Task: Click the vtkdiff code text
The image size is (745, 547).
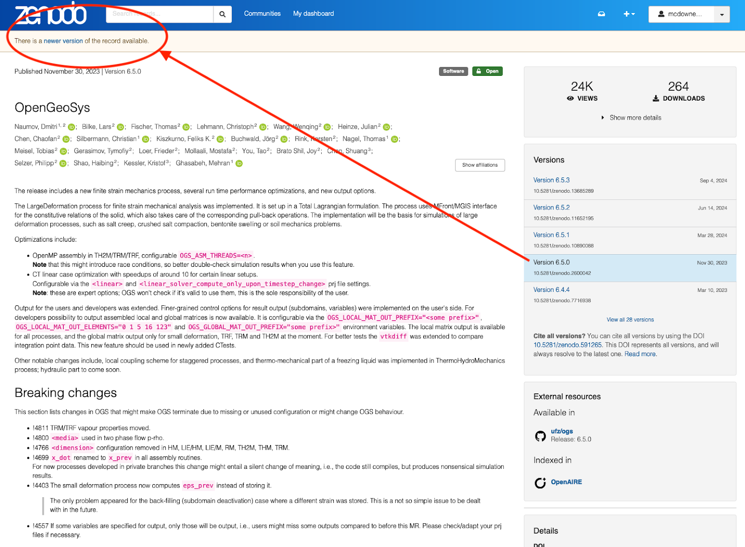Action: pyautogui.click(x=393, y=337)
